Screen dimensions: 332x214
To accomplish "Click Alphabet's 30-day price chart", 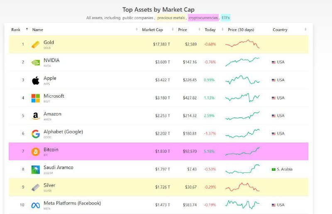I will (242, 133).
